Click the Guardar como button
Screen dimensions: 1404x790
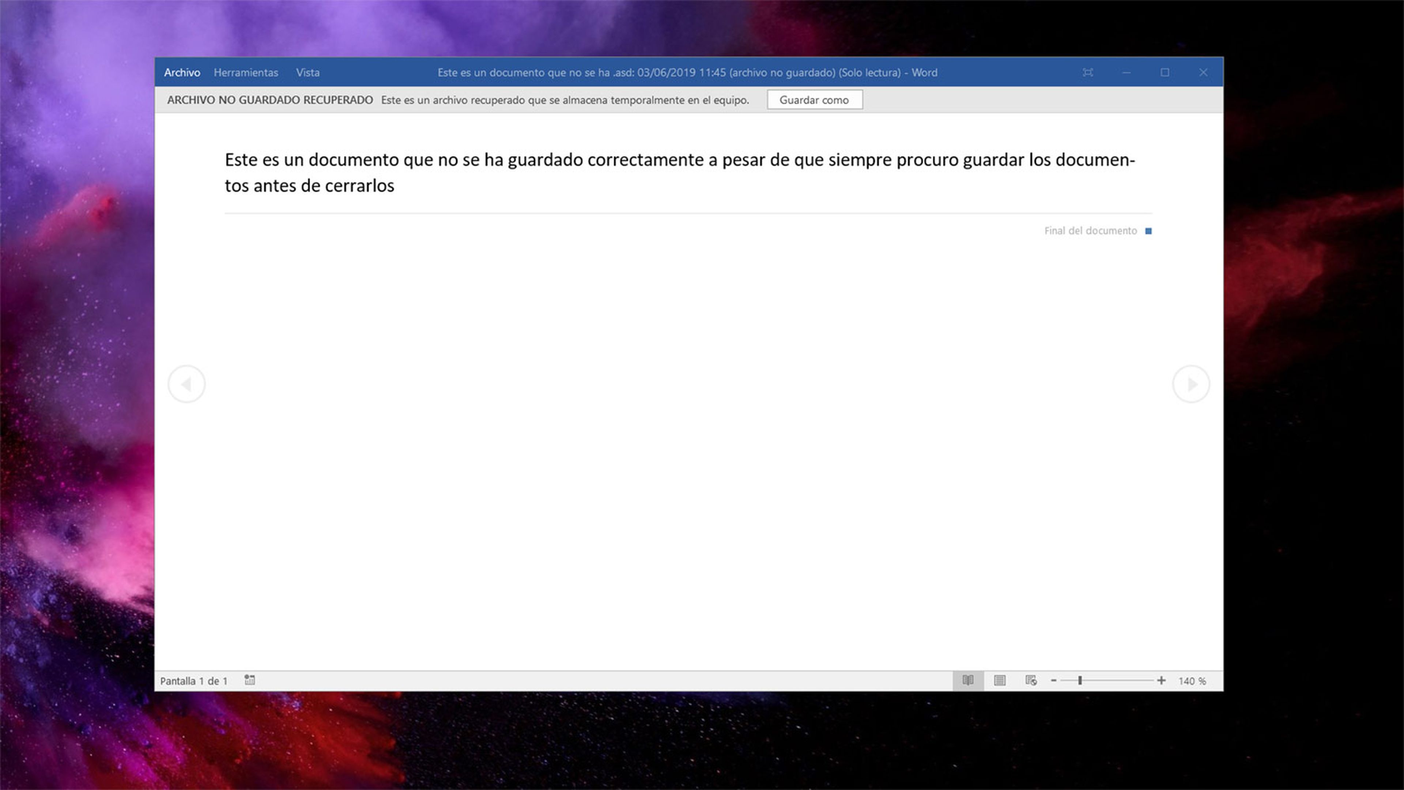tap(814, 100)
